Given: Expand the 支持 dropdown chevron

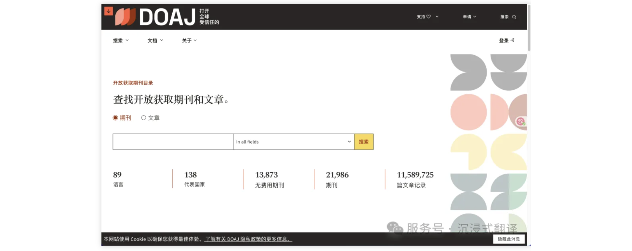Looking at the screenshot, I should click(x=437, y=17).
